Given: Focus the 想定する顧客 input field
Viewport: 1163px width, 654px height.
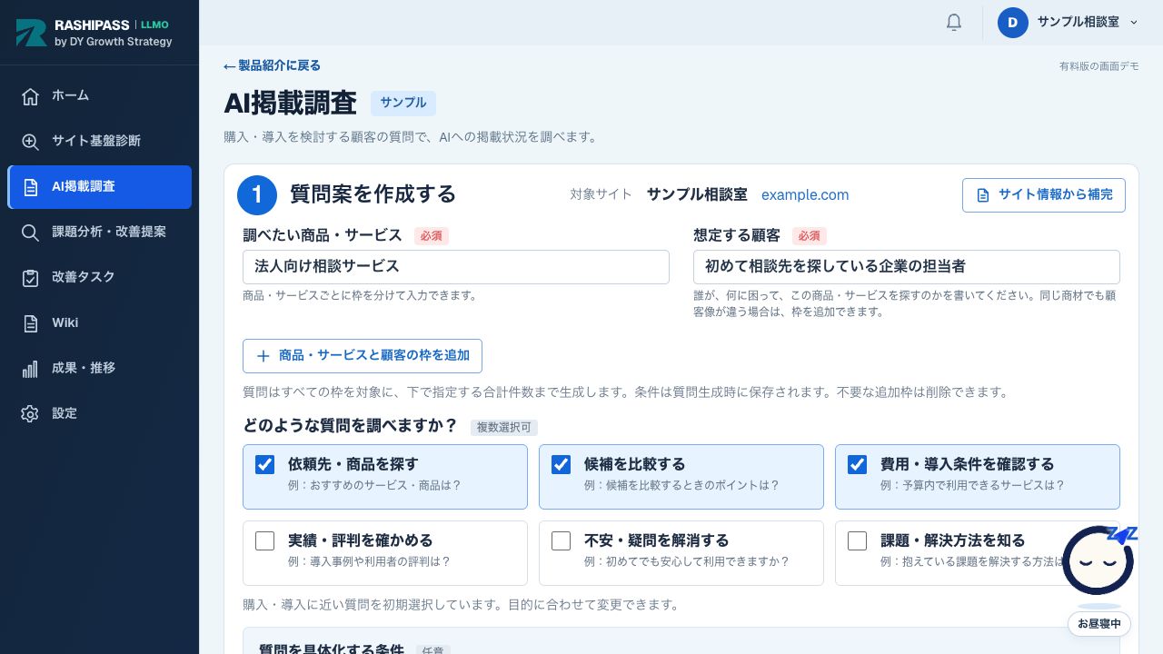Looking at the screenshot, I should 906,267.
